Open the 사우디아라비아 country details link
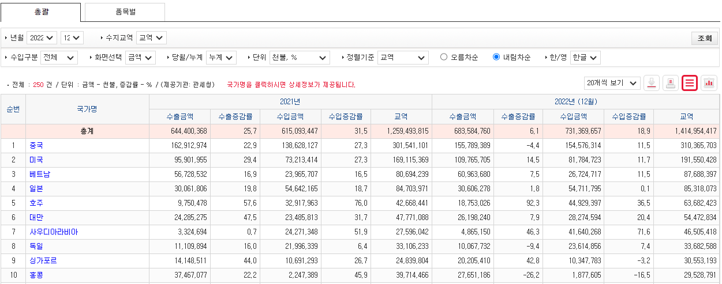722x284 pixels. click(x=54, y=232)
